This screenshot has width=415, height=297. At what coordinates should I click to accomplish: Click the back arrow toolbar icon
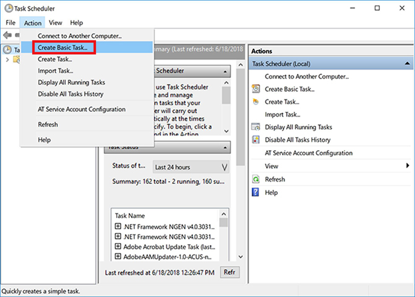tap(7, 35)
